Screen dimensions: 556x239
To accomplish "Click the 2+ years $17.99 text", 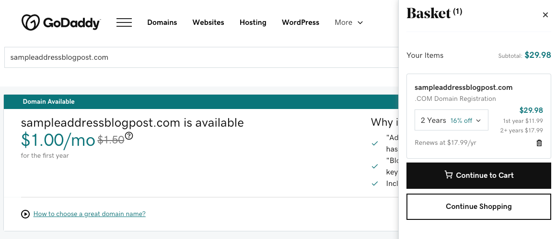I will point(521,130).
